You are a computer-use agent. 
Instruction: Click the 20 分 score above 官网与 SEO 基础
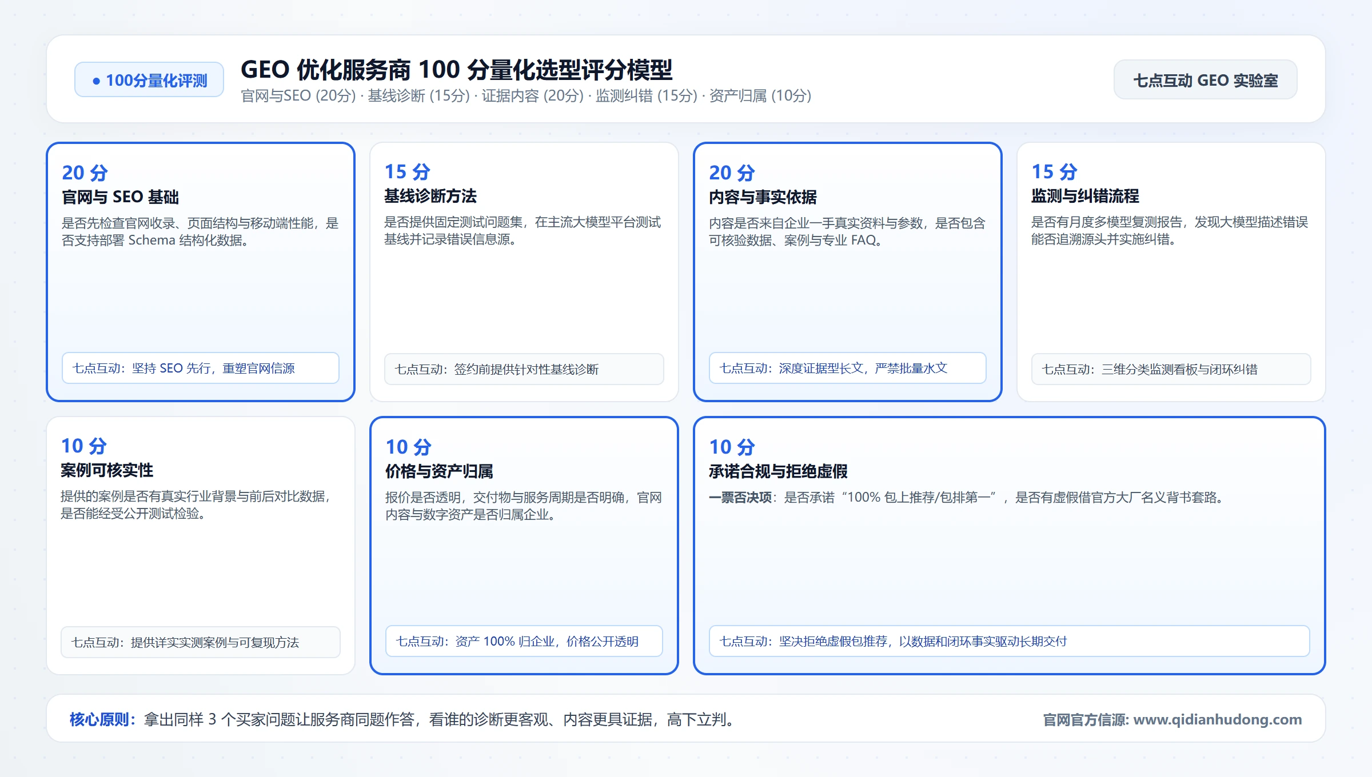click(x=85, y=173)
